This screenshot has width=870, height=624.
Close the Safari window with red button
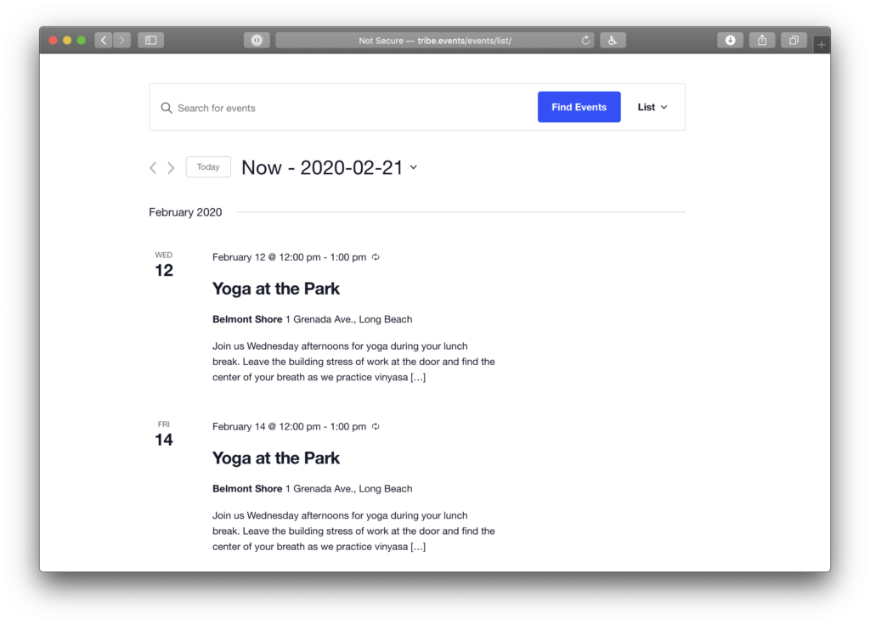(x=54, y=40)
